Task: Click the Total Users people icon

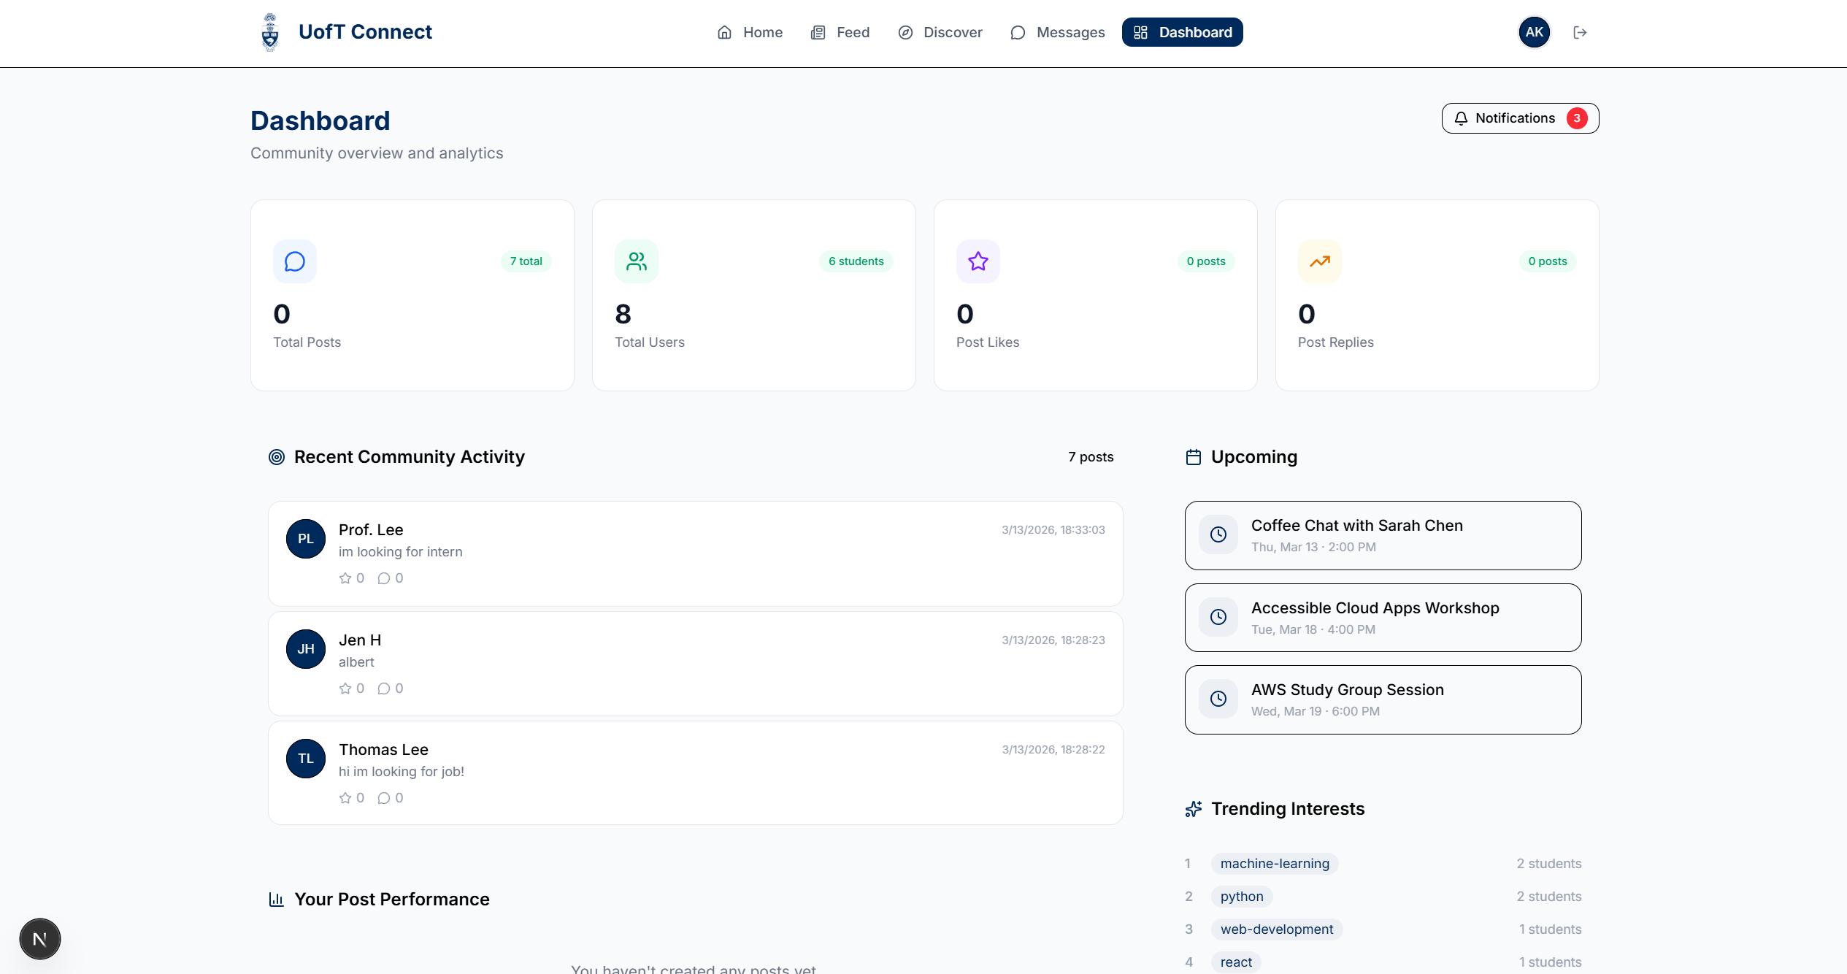Action: 637,261
